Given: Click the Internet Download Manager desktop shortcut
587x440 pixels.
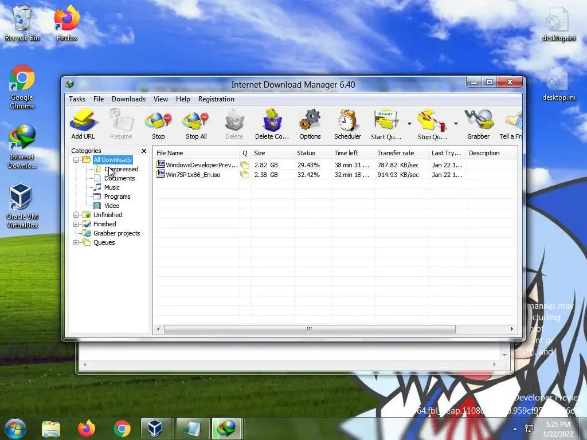Looking at the screenshot, I should (x=22, y=147).
